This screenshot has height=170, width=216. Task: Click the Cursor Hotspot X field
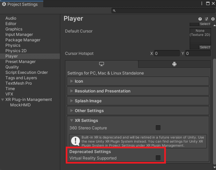167,53
